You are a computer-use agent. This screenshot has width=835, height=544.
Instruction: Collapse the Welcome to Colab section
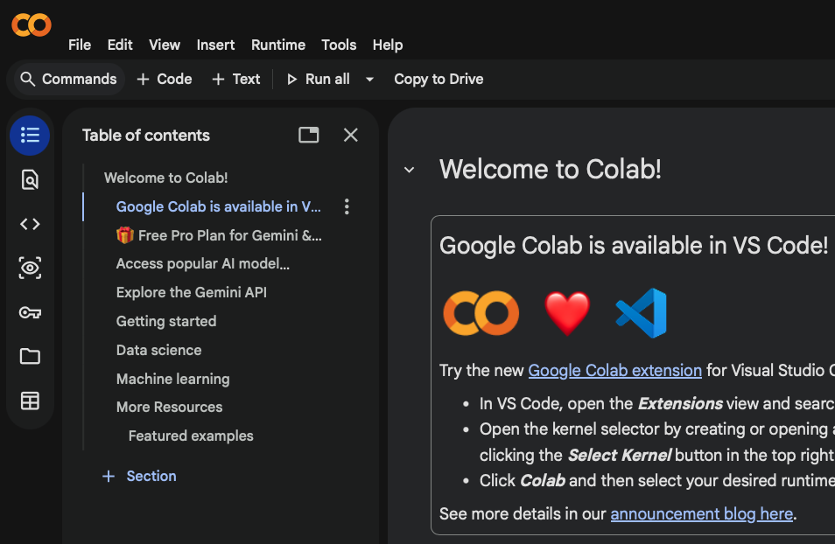pyautogui.click(x=409, y=171)
